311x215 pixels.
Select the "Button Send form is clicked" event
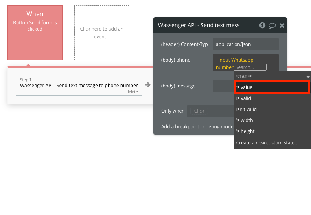click(35, 33)
